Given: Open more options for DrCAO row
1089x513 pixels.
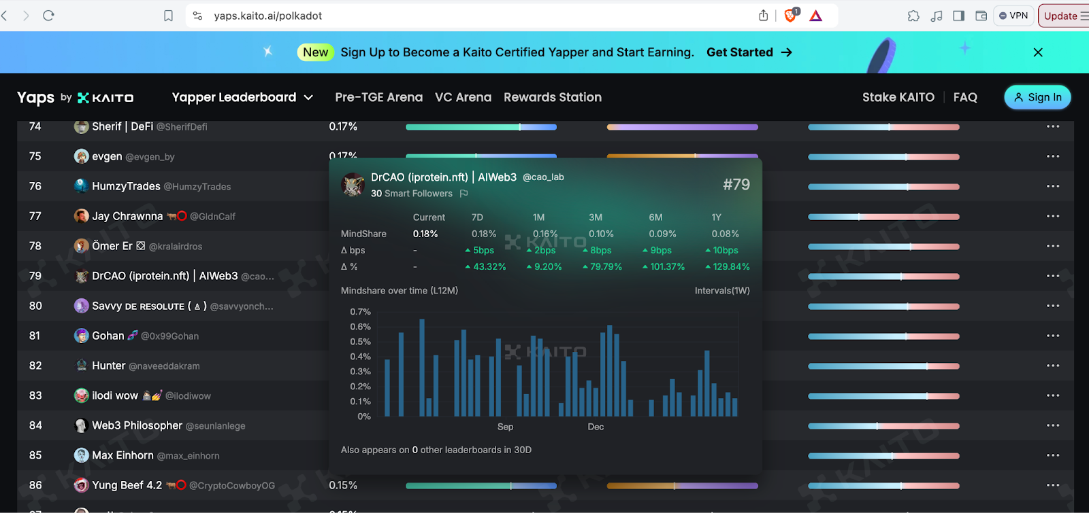Looking at the screenshot, I should [1053, 276].
